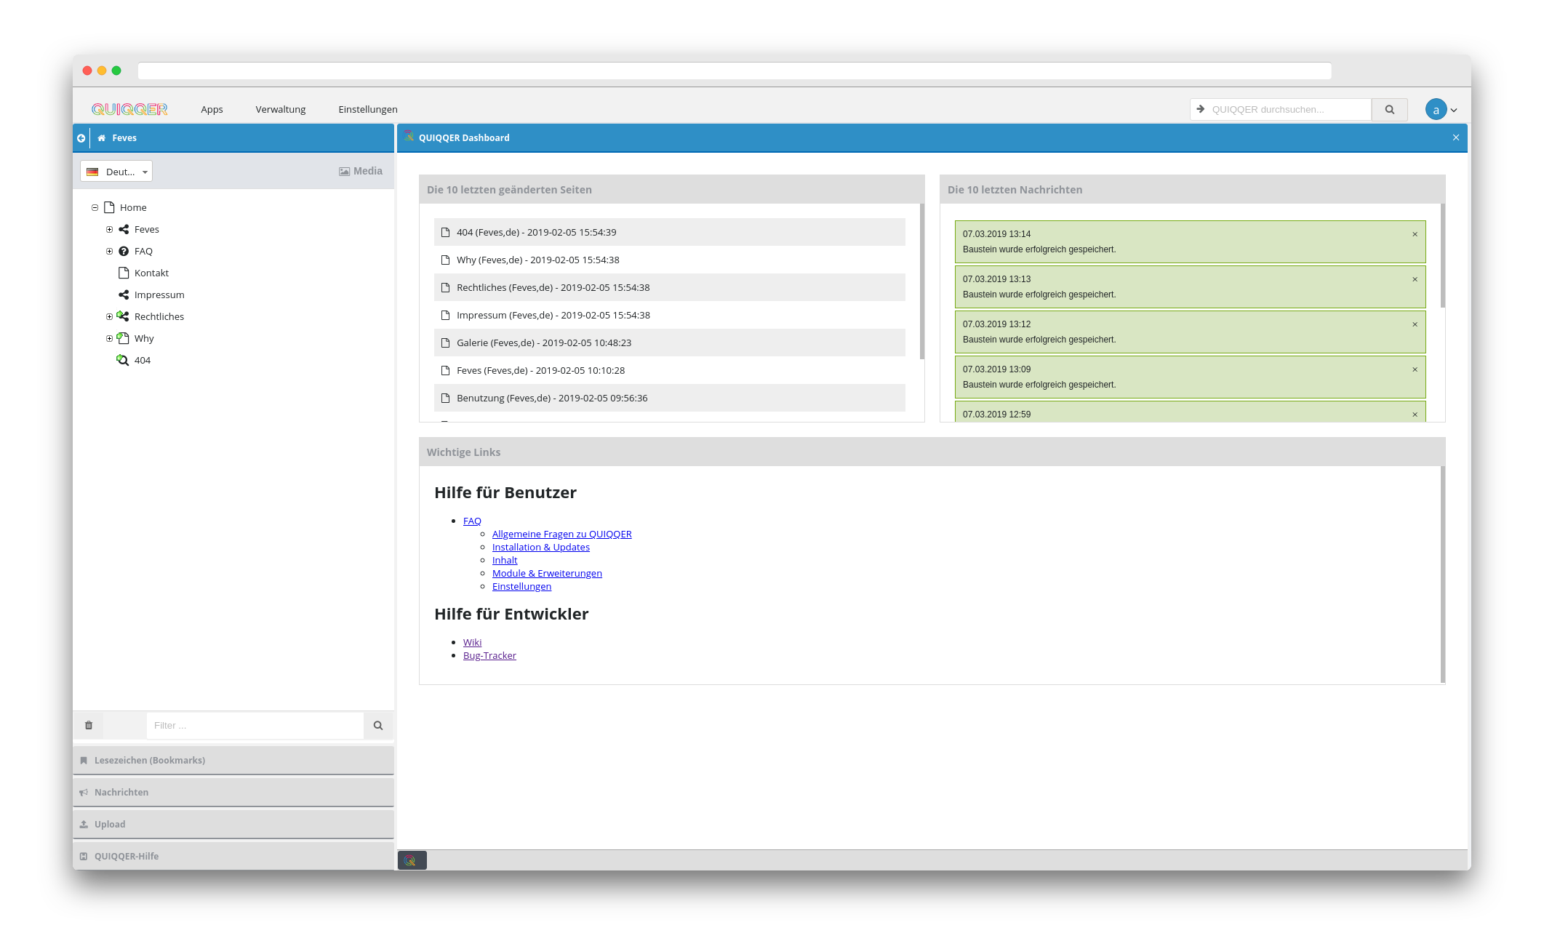Screen dimensions: 1544x925
Task: Collapse the Home tree node
Action: [95, 207]
